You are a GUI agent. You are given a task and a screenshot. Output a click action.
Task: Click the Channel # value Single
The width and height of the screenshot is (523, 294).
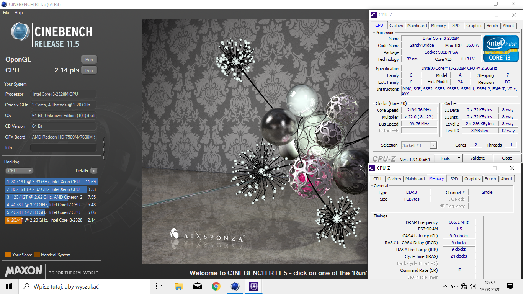[487, 192]
